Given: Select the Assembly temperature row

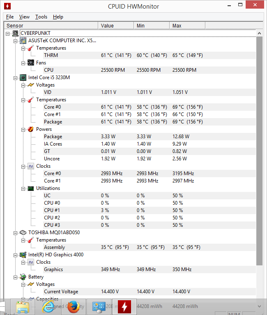Looking at the screenshot, I should pyautogui.click(x=149, y=247).
